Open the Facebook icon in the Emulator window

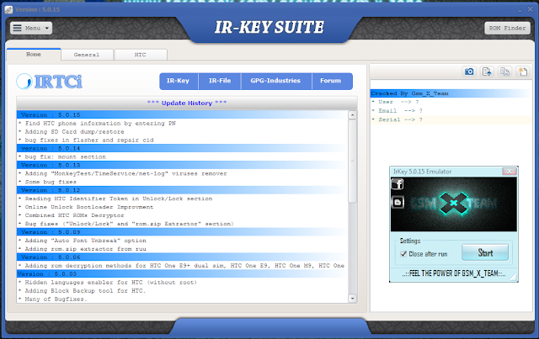(398, 184)
